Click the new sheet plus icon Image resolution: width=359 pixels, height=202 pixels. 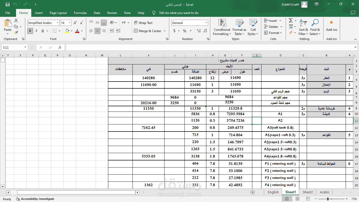click(x=253, y=192)
